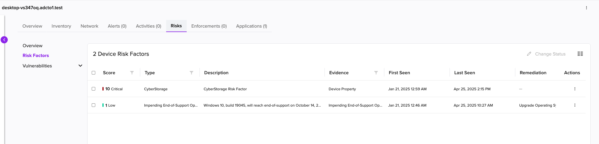
Task: Open the Applications (1) tab
Action: pyautogui.click(x=252, y=26)
